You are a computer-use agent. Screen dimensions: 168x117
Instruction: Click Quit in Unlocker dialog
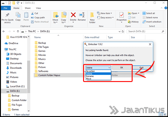(x=142, y=68)
